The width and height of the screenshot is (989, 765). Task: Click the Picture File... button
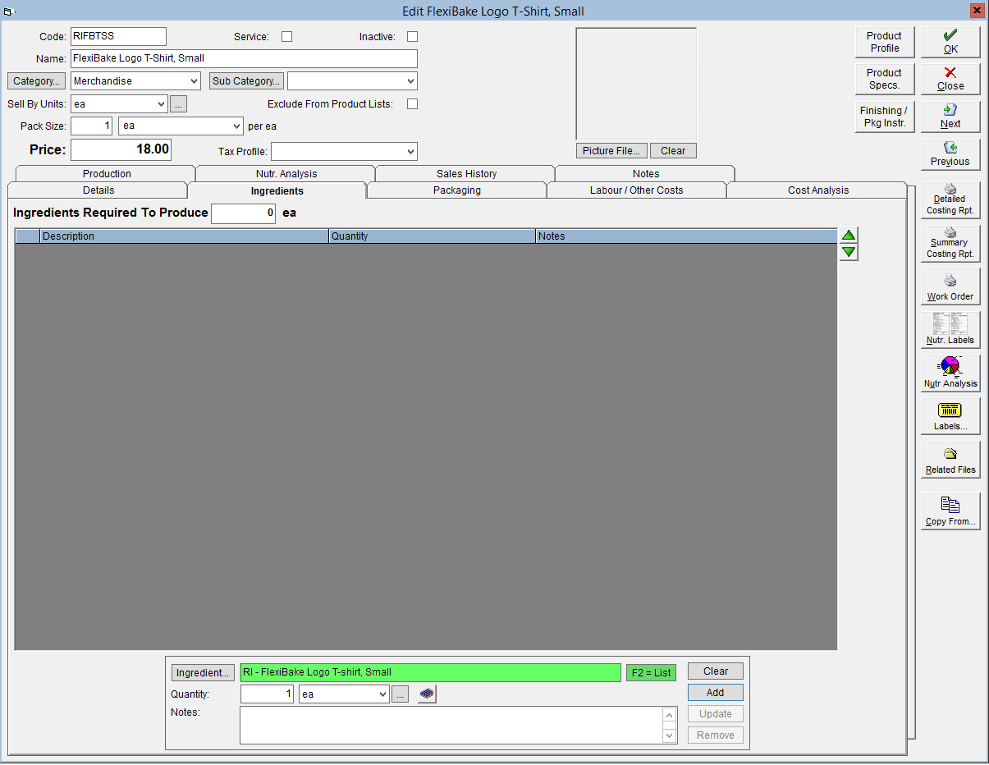coord(612,151)
